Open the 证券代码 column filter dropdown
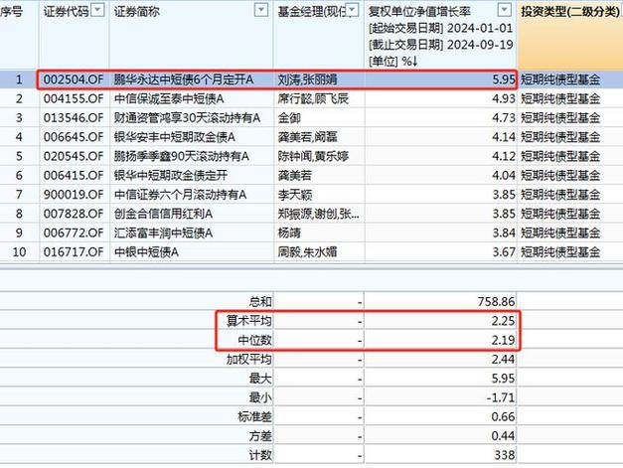The height and width of the screenshot is (468, 623). (x=98, y=10)
